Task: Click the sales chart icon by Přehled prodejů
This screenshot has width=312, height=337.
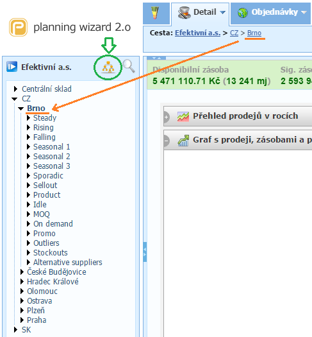Action: click(183, 116)
